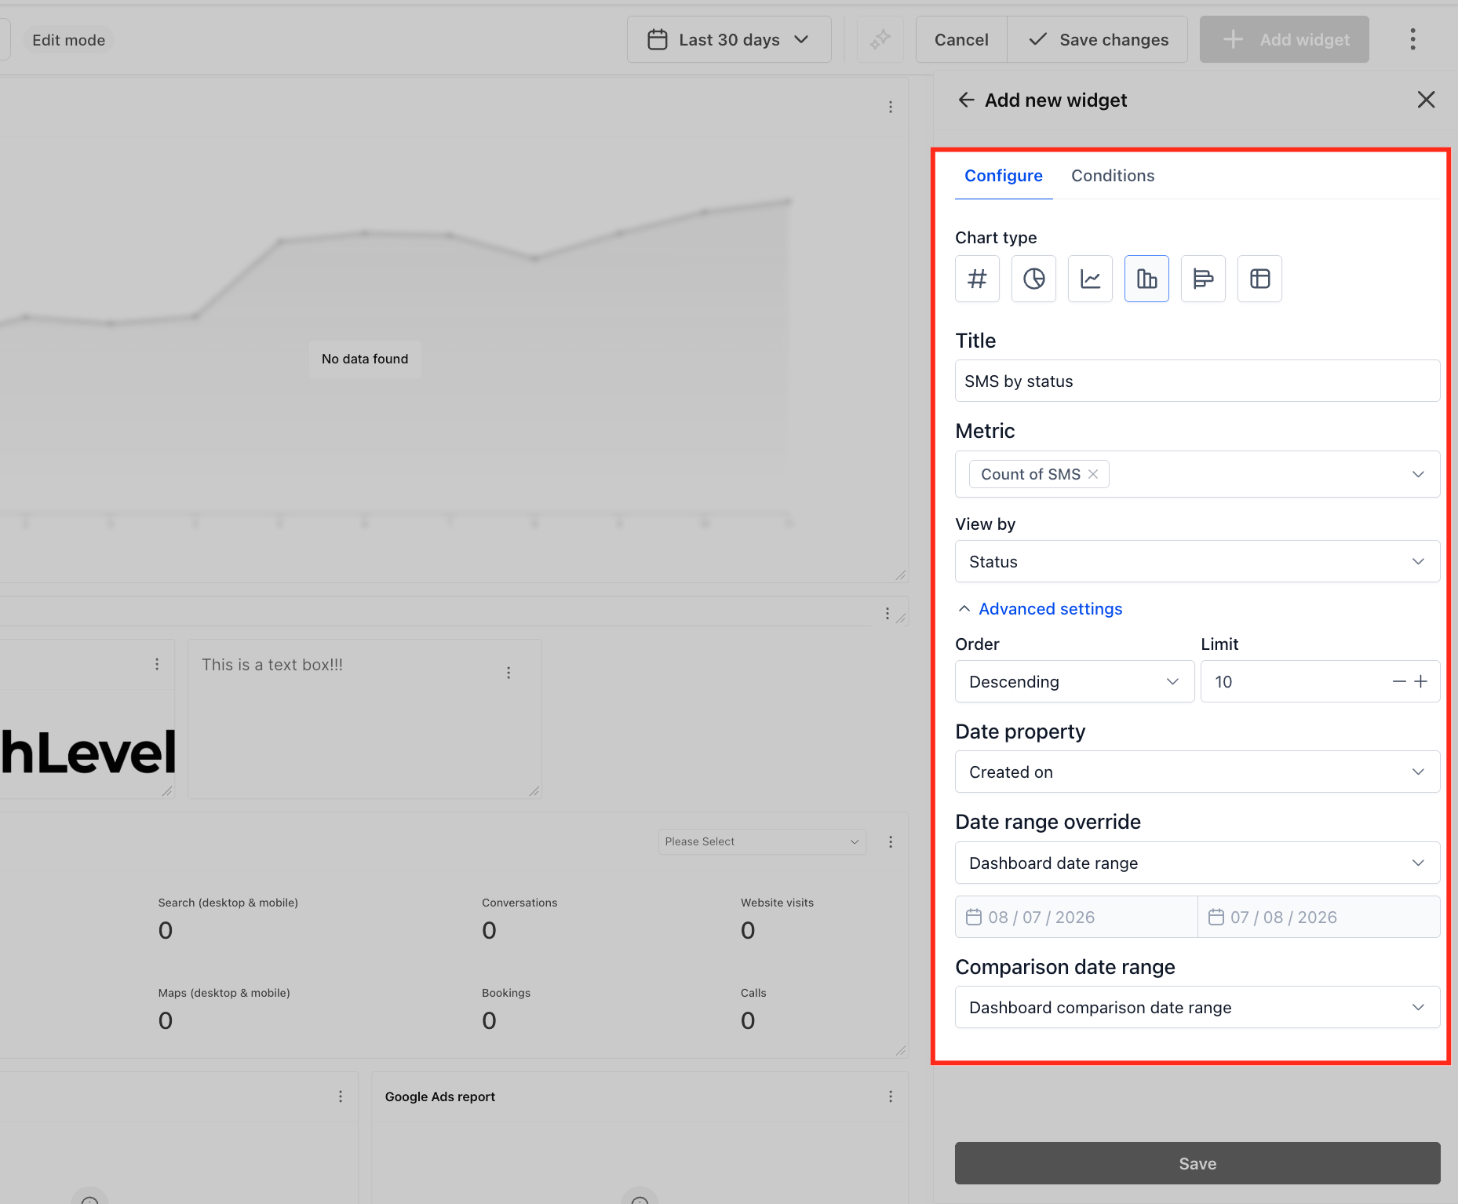Open the Last 30 days date picker
The height and width of the screenshot is (1204, 1458).
point(729,39)
